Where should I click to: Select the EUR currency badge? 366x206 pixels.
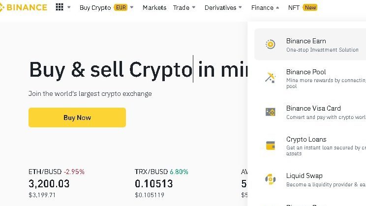click(121, 8)
